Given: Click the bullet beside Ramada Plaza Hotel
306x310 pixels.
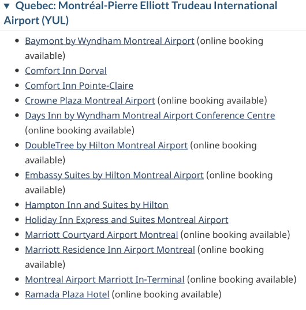Looking at the screenshot, I should pos(17,294).
